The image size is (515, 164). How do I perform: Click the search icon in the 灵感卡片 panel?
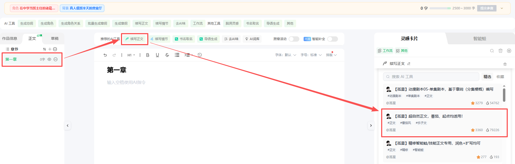pos(492,51)
